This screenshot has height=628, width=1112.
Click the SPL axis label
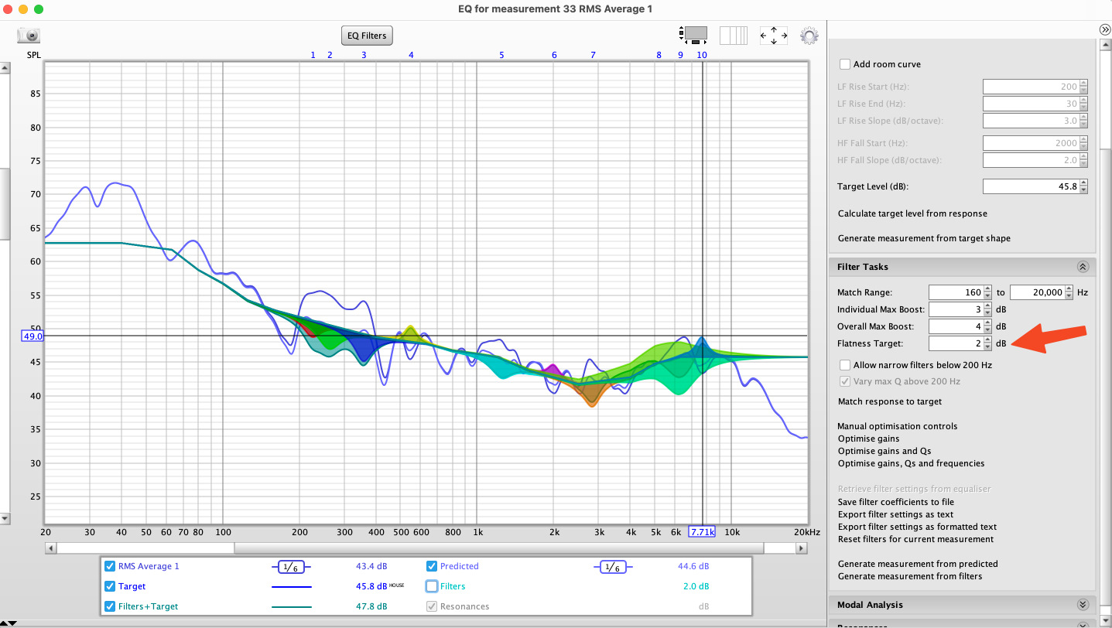tap(34, 56)
